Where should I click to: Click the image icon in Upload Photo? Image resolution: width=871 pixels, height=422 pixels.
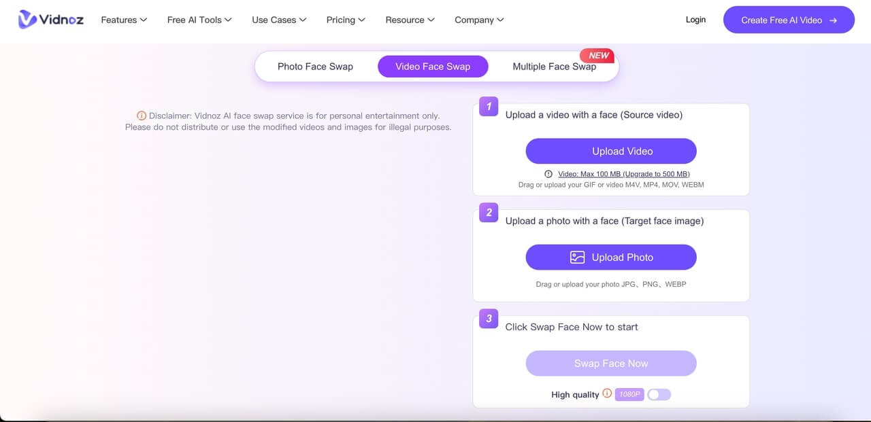pos(577,258)
